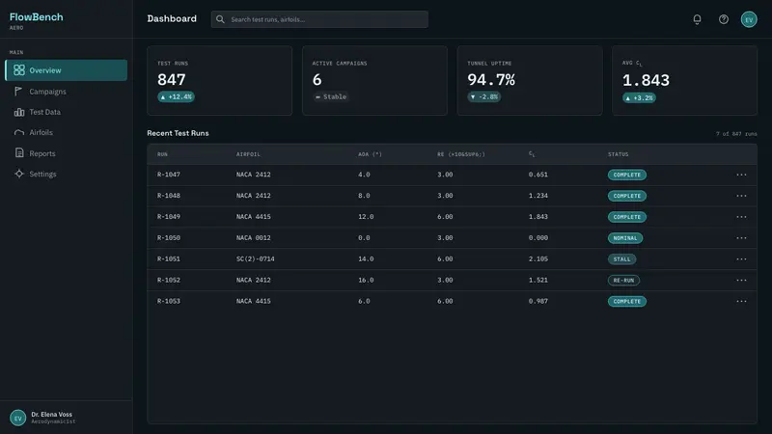Open more options for run R-1053

tap(741, 301)
